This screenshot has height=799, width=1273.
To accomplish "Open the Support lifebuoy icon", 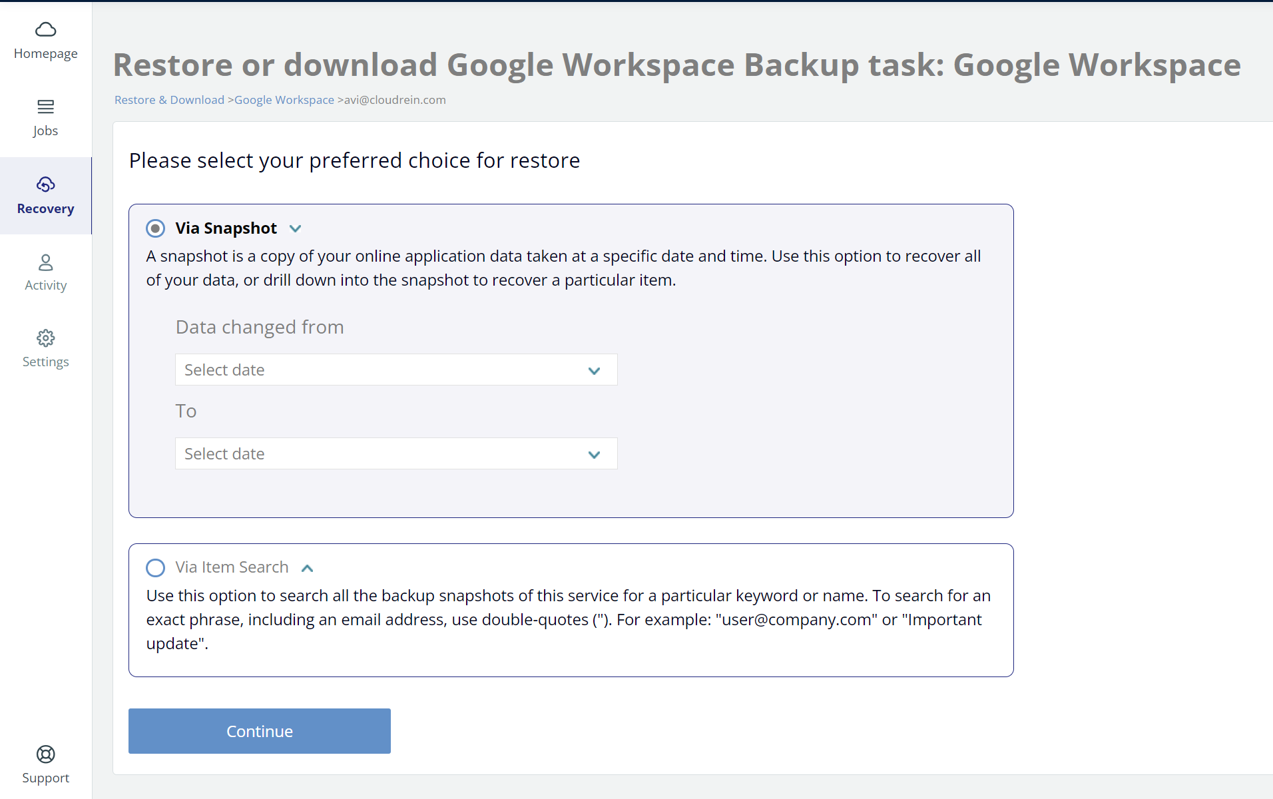I will tap(45, 754).
